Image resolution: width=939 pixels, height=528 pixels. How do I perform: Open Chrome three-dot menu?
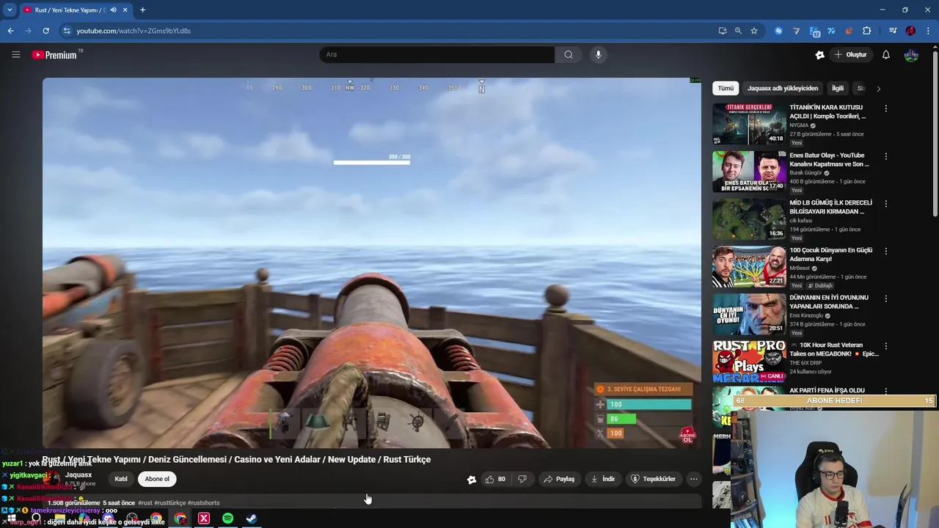pos(928,31)
